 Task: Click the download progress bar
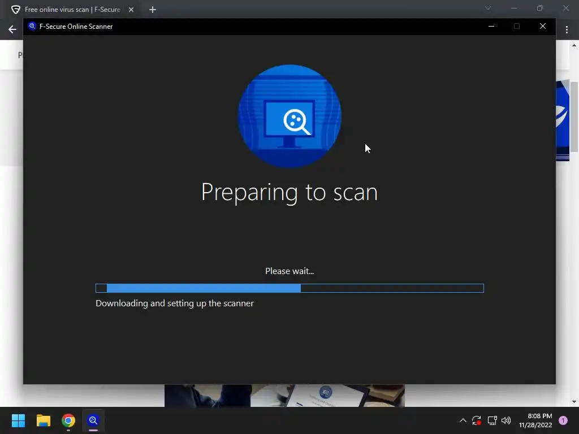[x=289, y=288]
